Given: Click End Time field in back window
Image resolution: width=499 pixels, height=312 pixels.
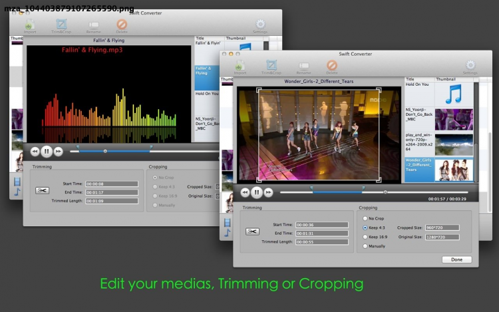Looking at the screenshot, I should pos(112,192).
